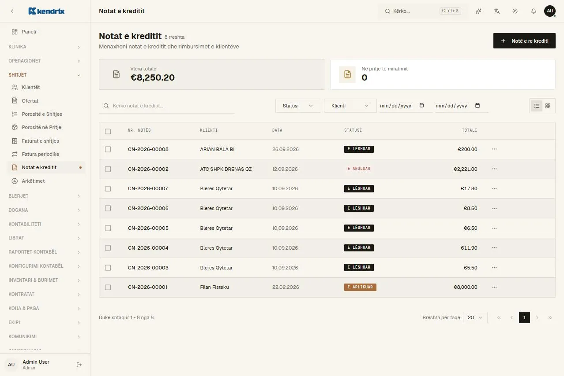
Task: Open the Klienti filter dropdown
Action: [350, 106]
